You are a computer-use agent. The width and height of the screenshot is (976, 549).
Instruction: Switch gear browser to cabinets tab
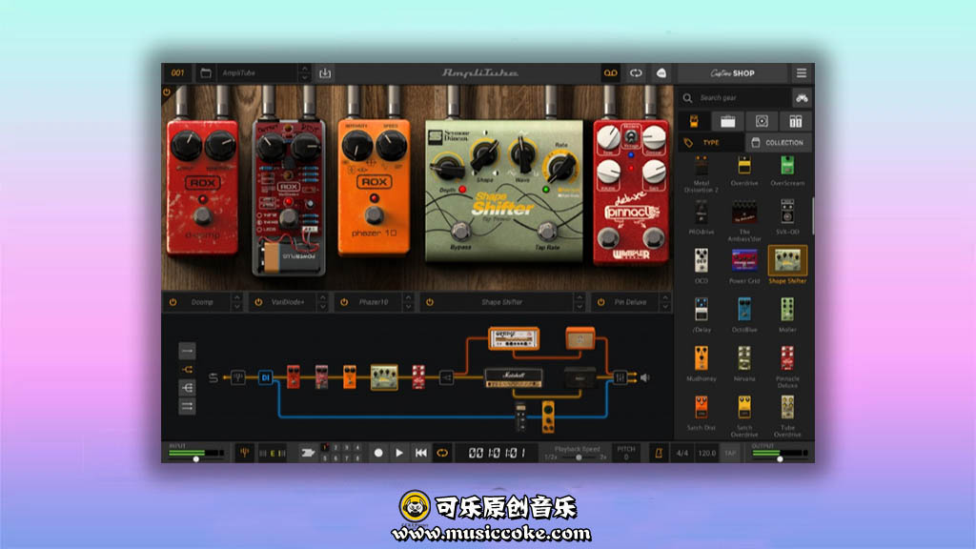click(762, 121)
